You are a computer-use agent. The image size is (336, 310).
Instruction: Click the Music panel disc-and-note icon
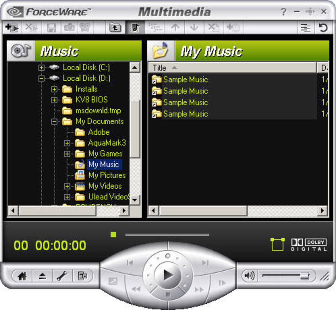click(21, 51)
